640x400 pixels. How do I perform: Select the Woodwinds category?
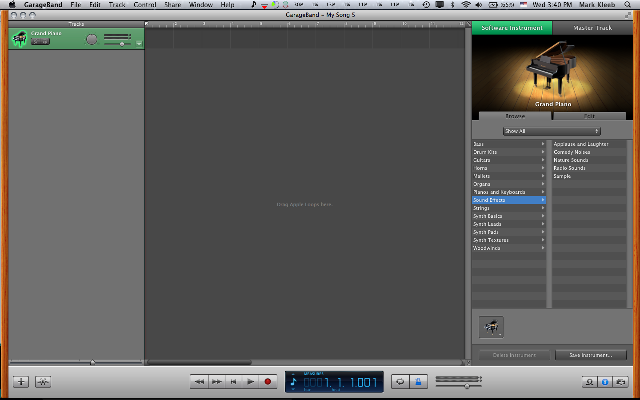pos(509,248)
